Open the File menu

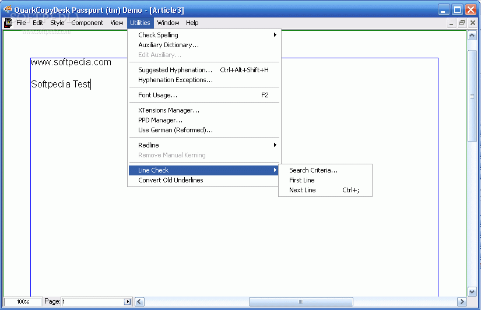(21, 23)
